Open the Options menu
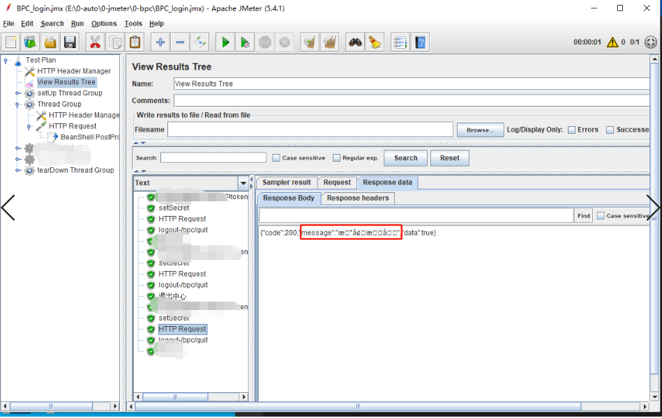The height and width of the screenshot is (418, 662). [104, 24]
